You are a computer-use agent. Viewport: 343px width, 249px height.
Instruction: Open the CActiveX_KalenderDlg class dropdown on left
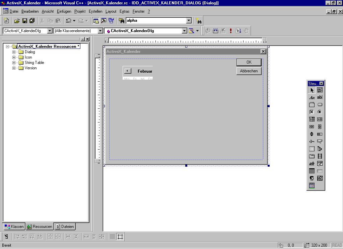(50, 31)
